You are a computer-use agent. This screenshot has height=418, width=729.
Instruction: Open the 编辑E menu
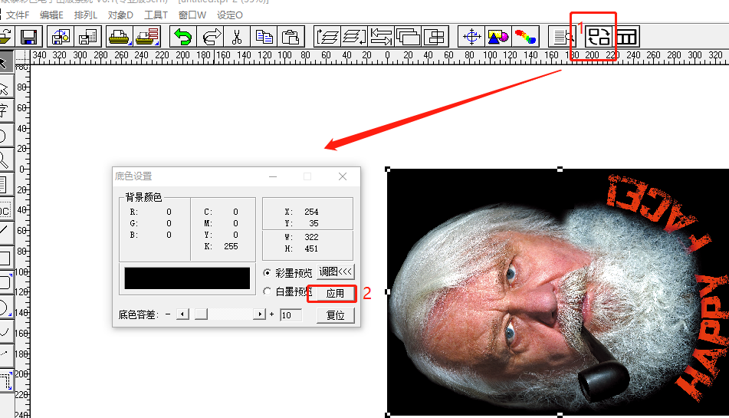(x=51, y=15)
